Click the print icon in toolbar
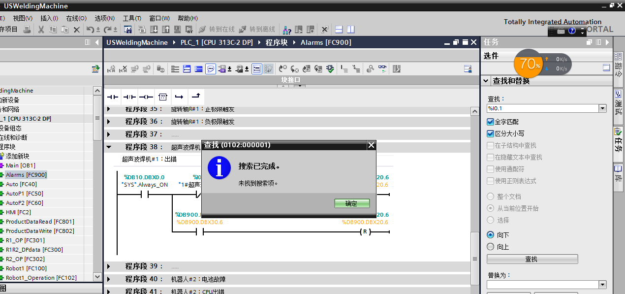The height and width of the screenshot is (294, 625). click(x=28, y=30)
